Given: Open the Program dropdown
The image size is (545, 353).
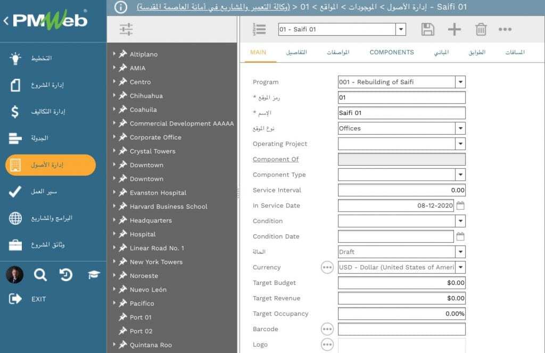Looking at the screenshot, I should pos(460,82).
